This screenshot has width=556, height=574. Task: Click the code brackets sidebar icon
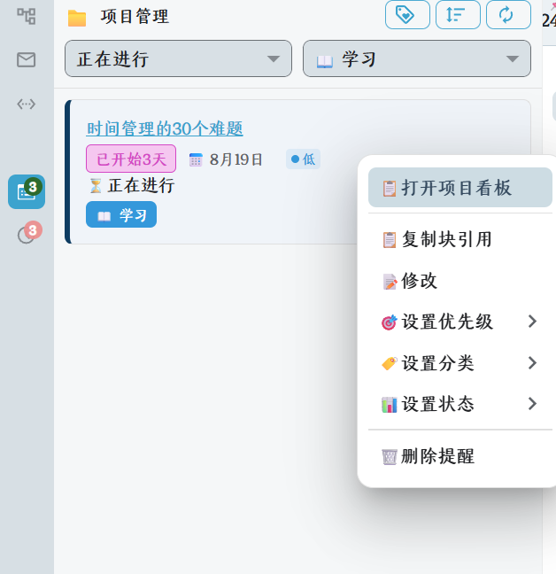click(x=27, y=105)
